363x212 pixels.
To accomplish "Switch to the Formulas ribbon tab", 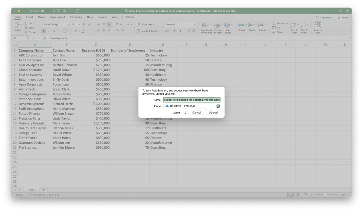I will click(76, 17).
